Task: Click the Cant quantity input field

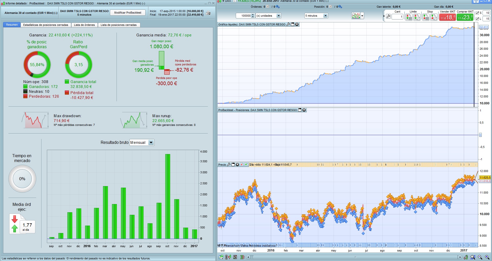Action: (397, 17)
